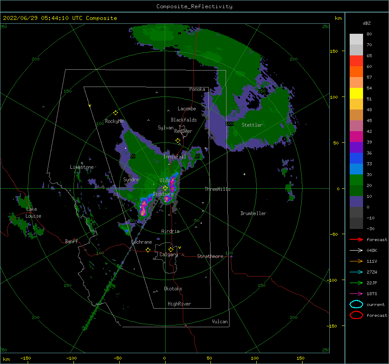Click the HighRiver town label
Viewport: 389px width, 364px height.
click(179, 304)
